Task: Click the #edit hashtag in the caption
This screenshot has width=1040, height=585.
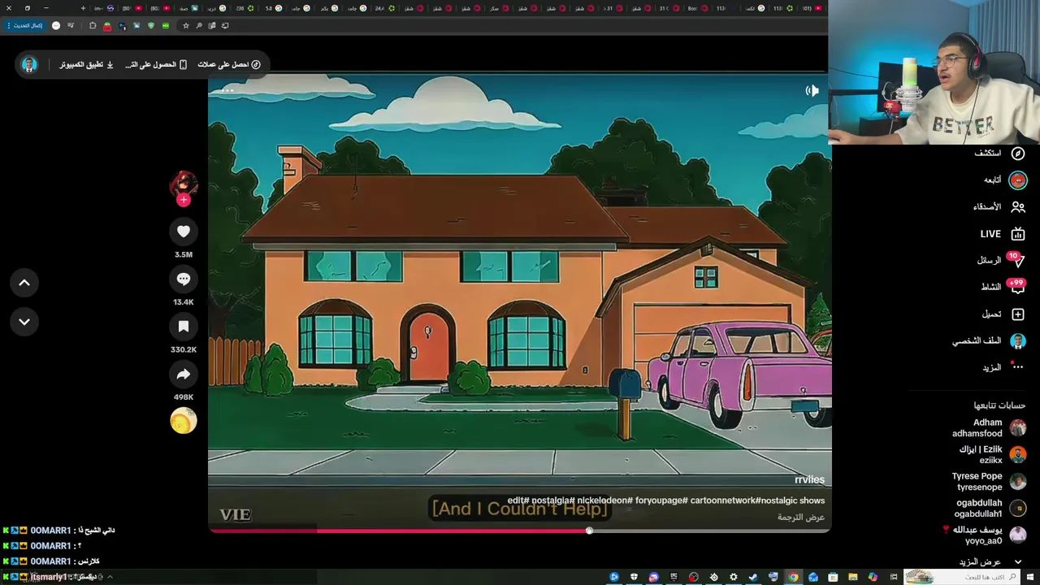Action: (x=518, y=500)
